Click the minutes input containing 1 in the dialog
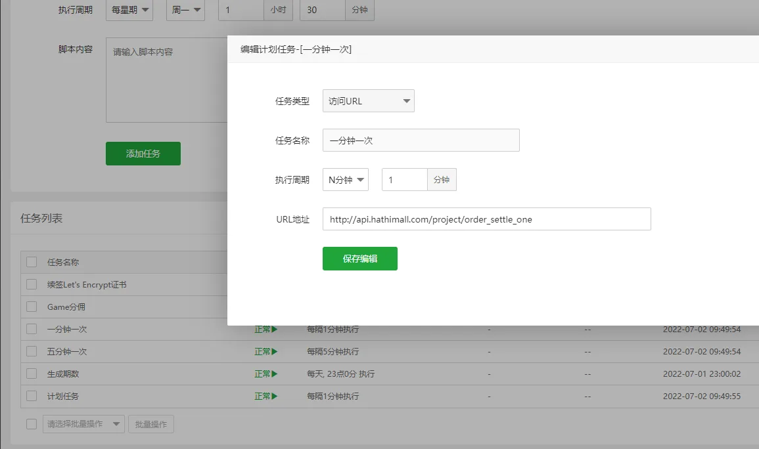The image size is (759, 449). (x=405, y=180)
